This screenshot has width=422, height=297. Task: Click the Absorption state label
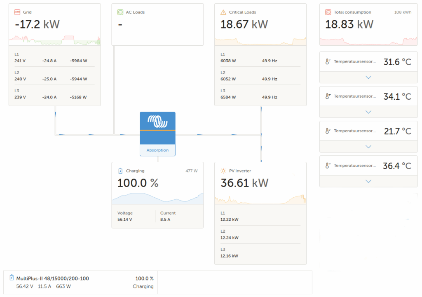click(157, 150)
